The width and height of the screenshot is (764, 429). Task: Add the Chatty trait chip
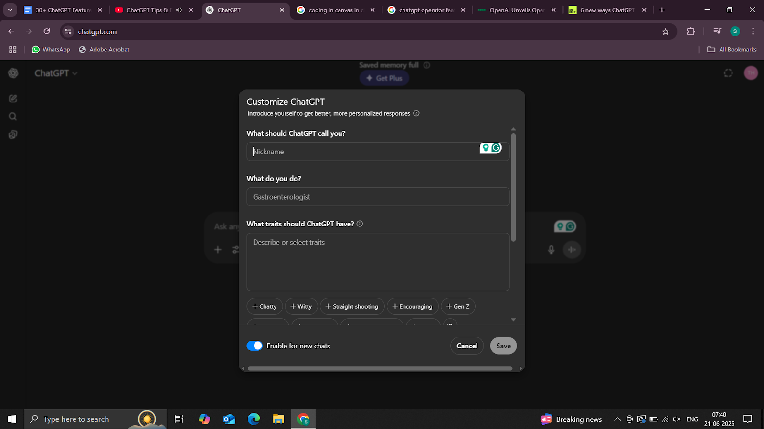pos(265,306)
